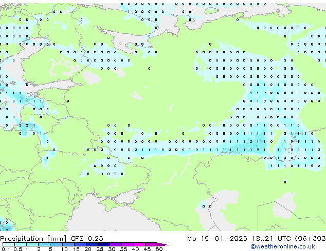Click the '35' legend scale label
The image size is (326, 251).
click(x=123, y=249)
